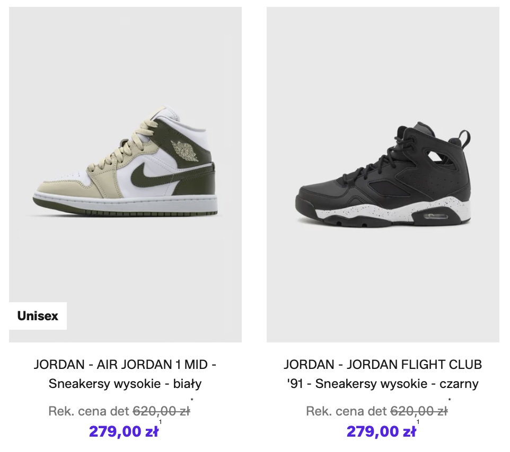
Task: Click the superscript 1 footnote by the left sale price
Action: click(160, 422)
